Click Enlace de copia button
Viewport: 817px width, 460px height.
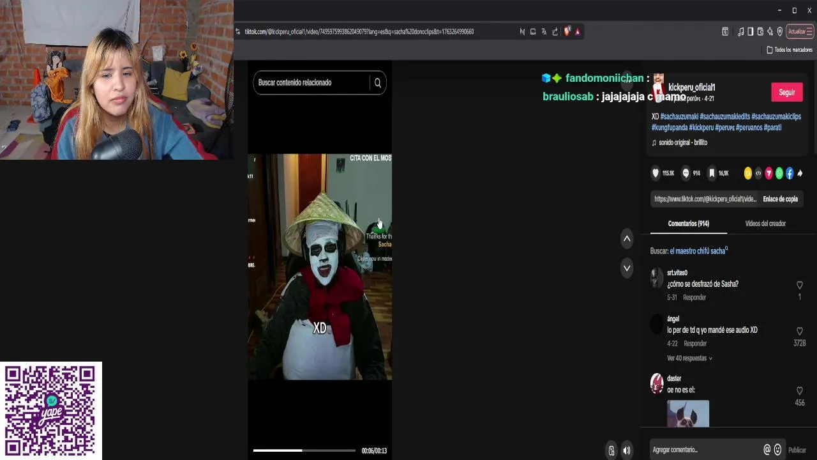coord(780,199)
